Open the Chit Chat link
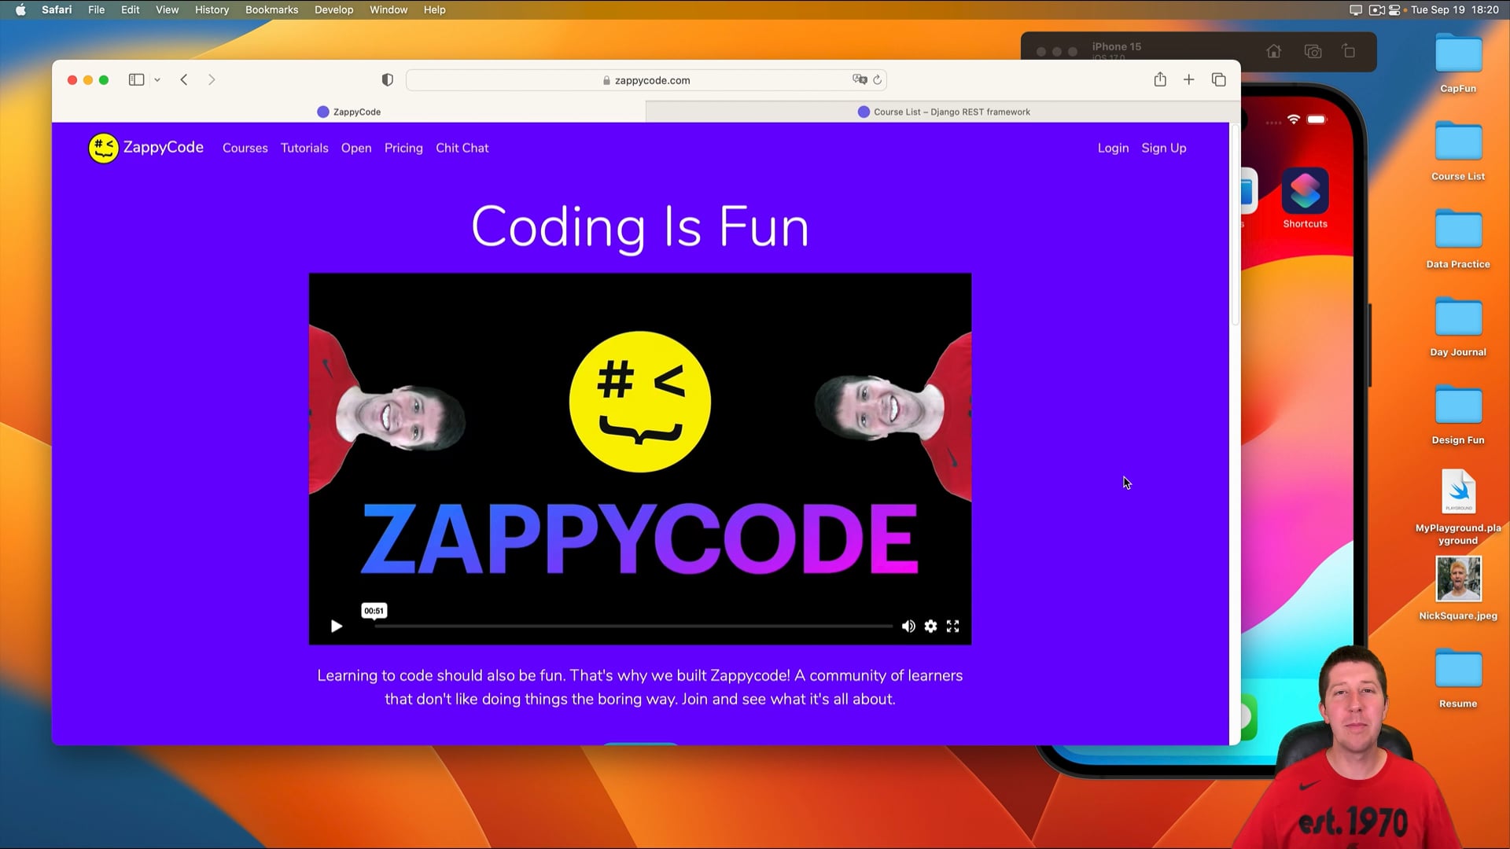Screen dimensions: 1510x849 click(462, 148)
